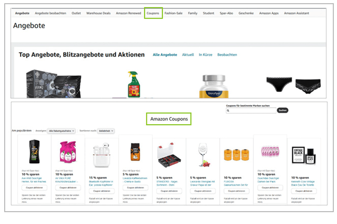Image resolution: width=337 pixels, height=224 pixels.
Task: Open the Bluetooth earbuds product image
Action: click(102, 155)
